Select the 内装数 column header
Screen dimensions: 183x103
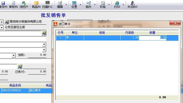129,33
